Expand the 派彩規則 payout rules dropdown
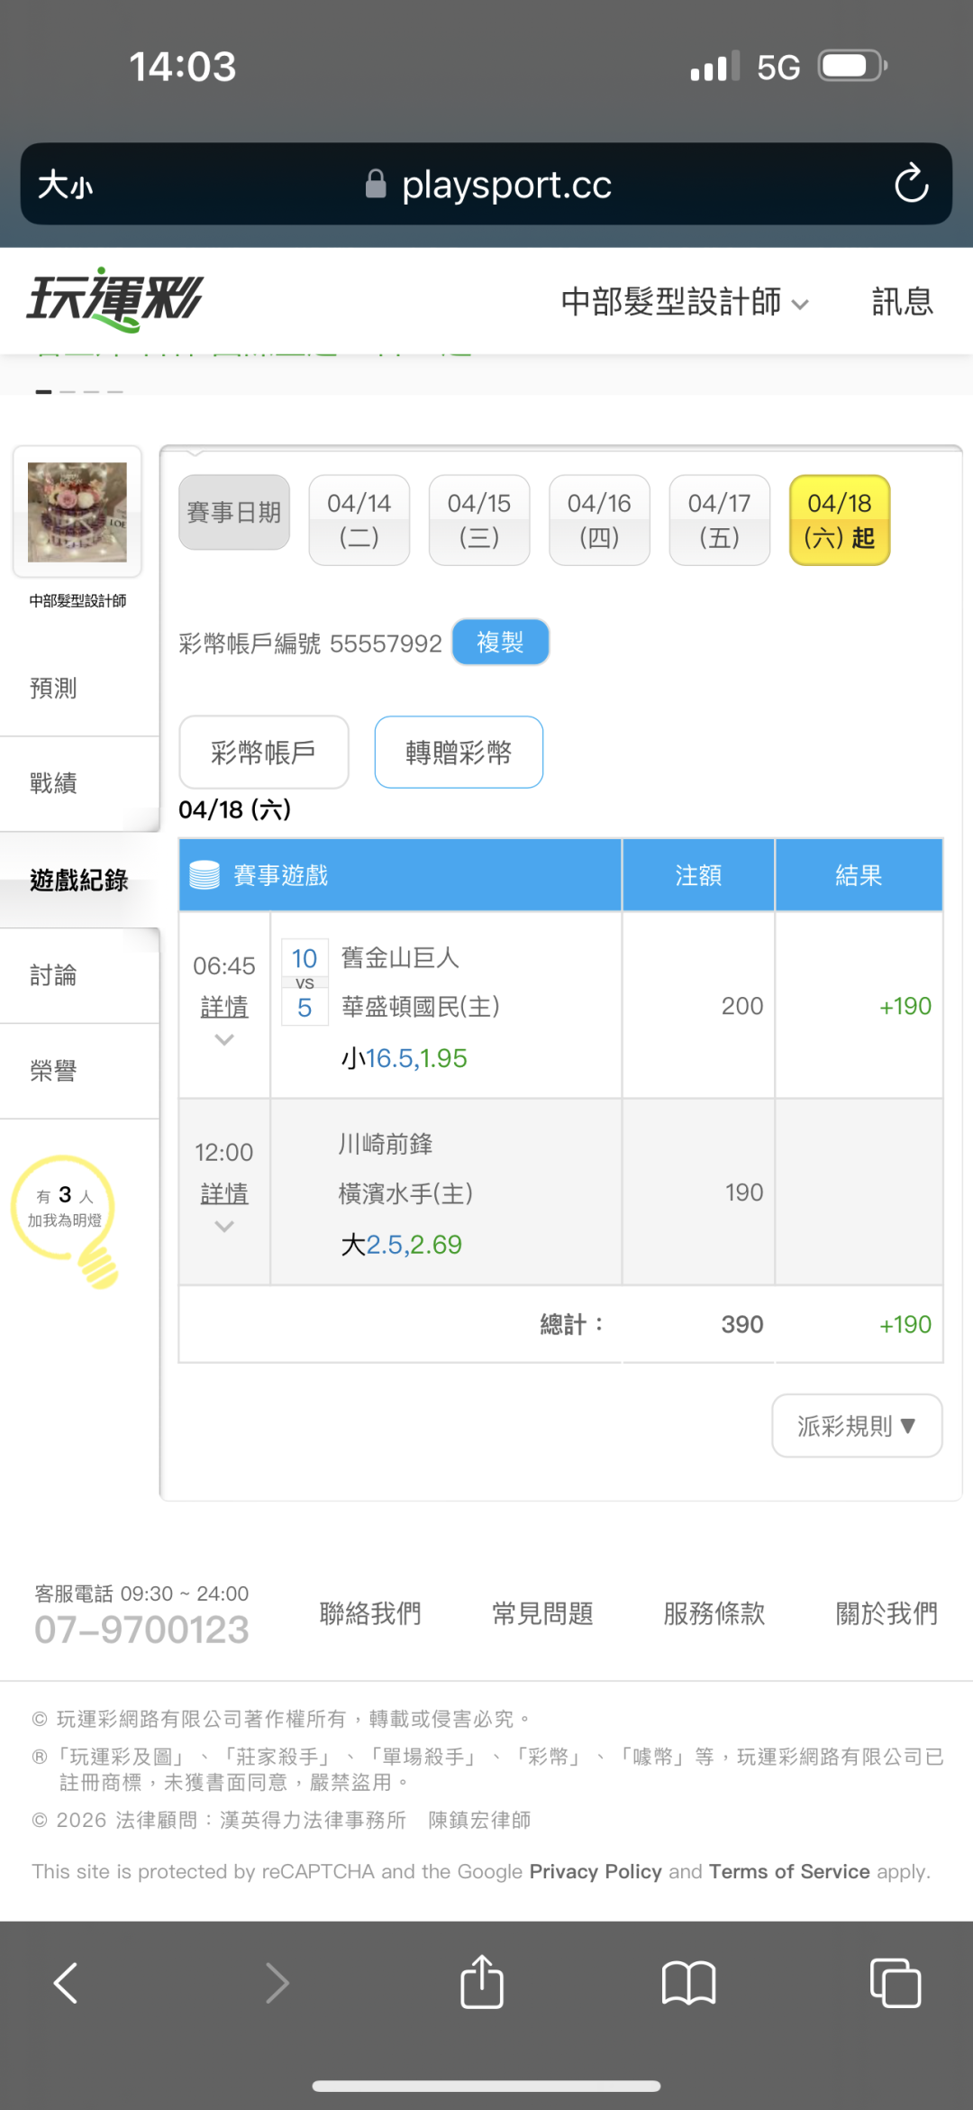The image size is (973, 2110). [x=857, y=1426]
